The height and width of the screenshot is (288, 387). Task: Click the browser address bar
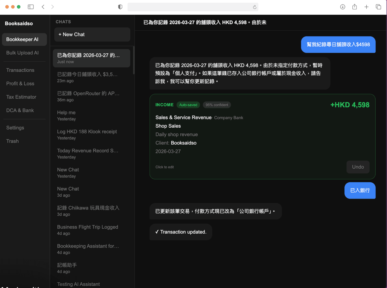(x=193, y=7)
